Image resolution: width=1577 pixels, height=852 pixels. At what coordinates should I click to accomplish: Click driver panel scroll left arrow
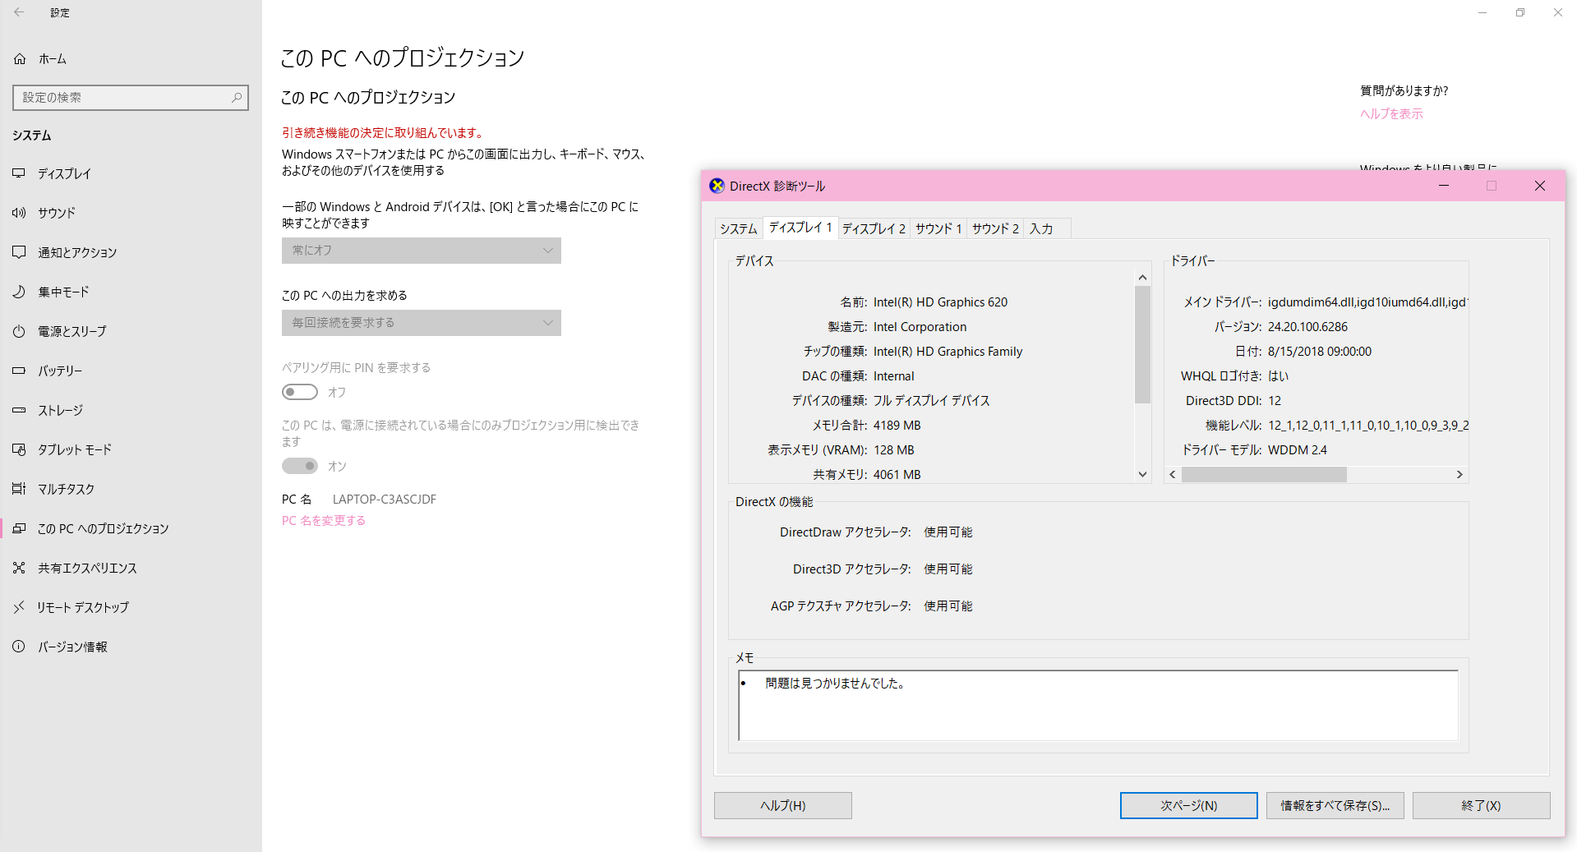pos(1173,474)
